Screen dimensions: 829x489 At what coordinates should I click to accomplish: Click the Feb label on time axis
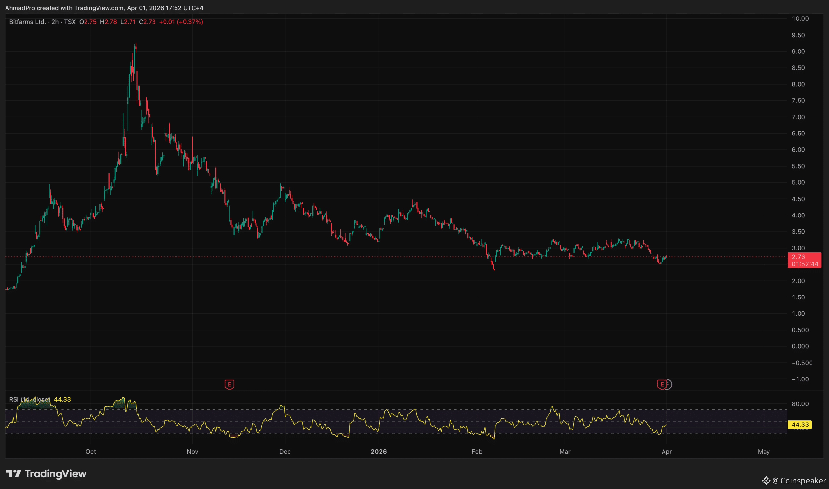coord(477,451)
